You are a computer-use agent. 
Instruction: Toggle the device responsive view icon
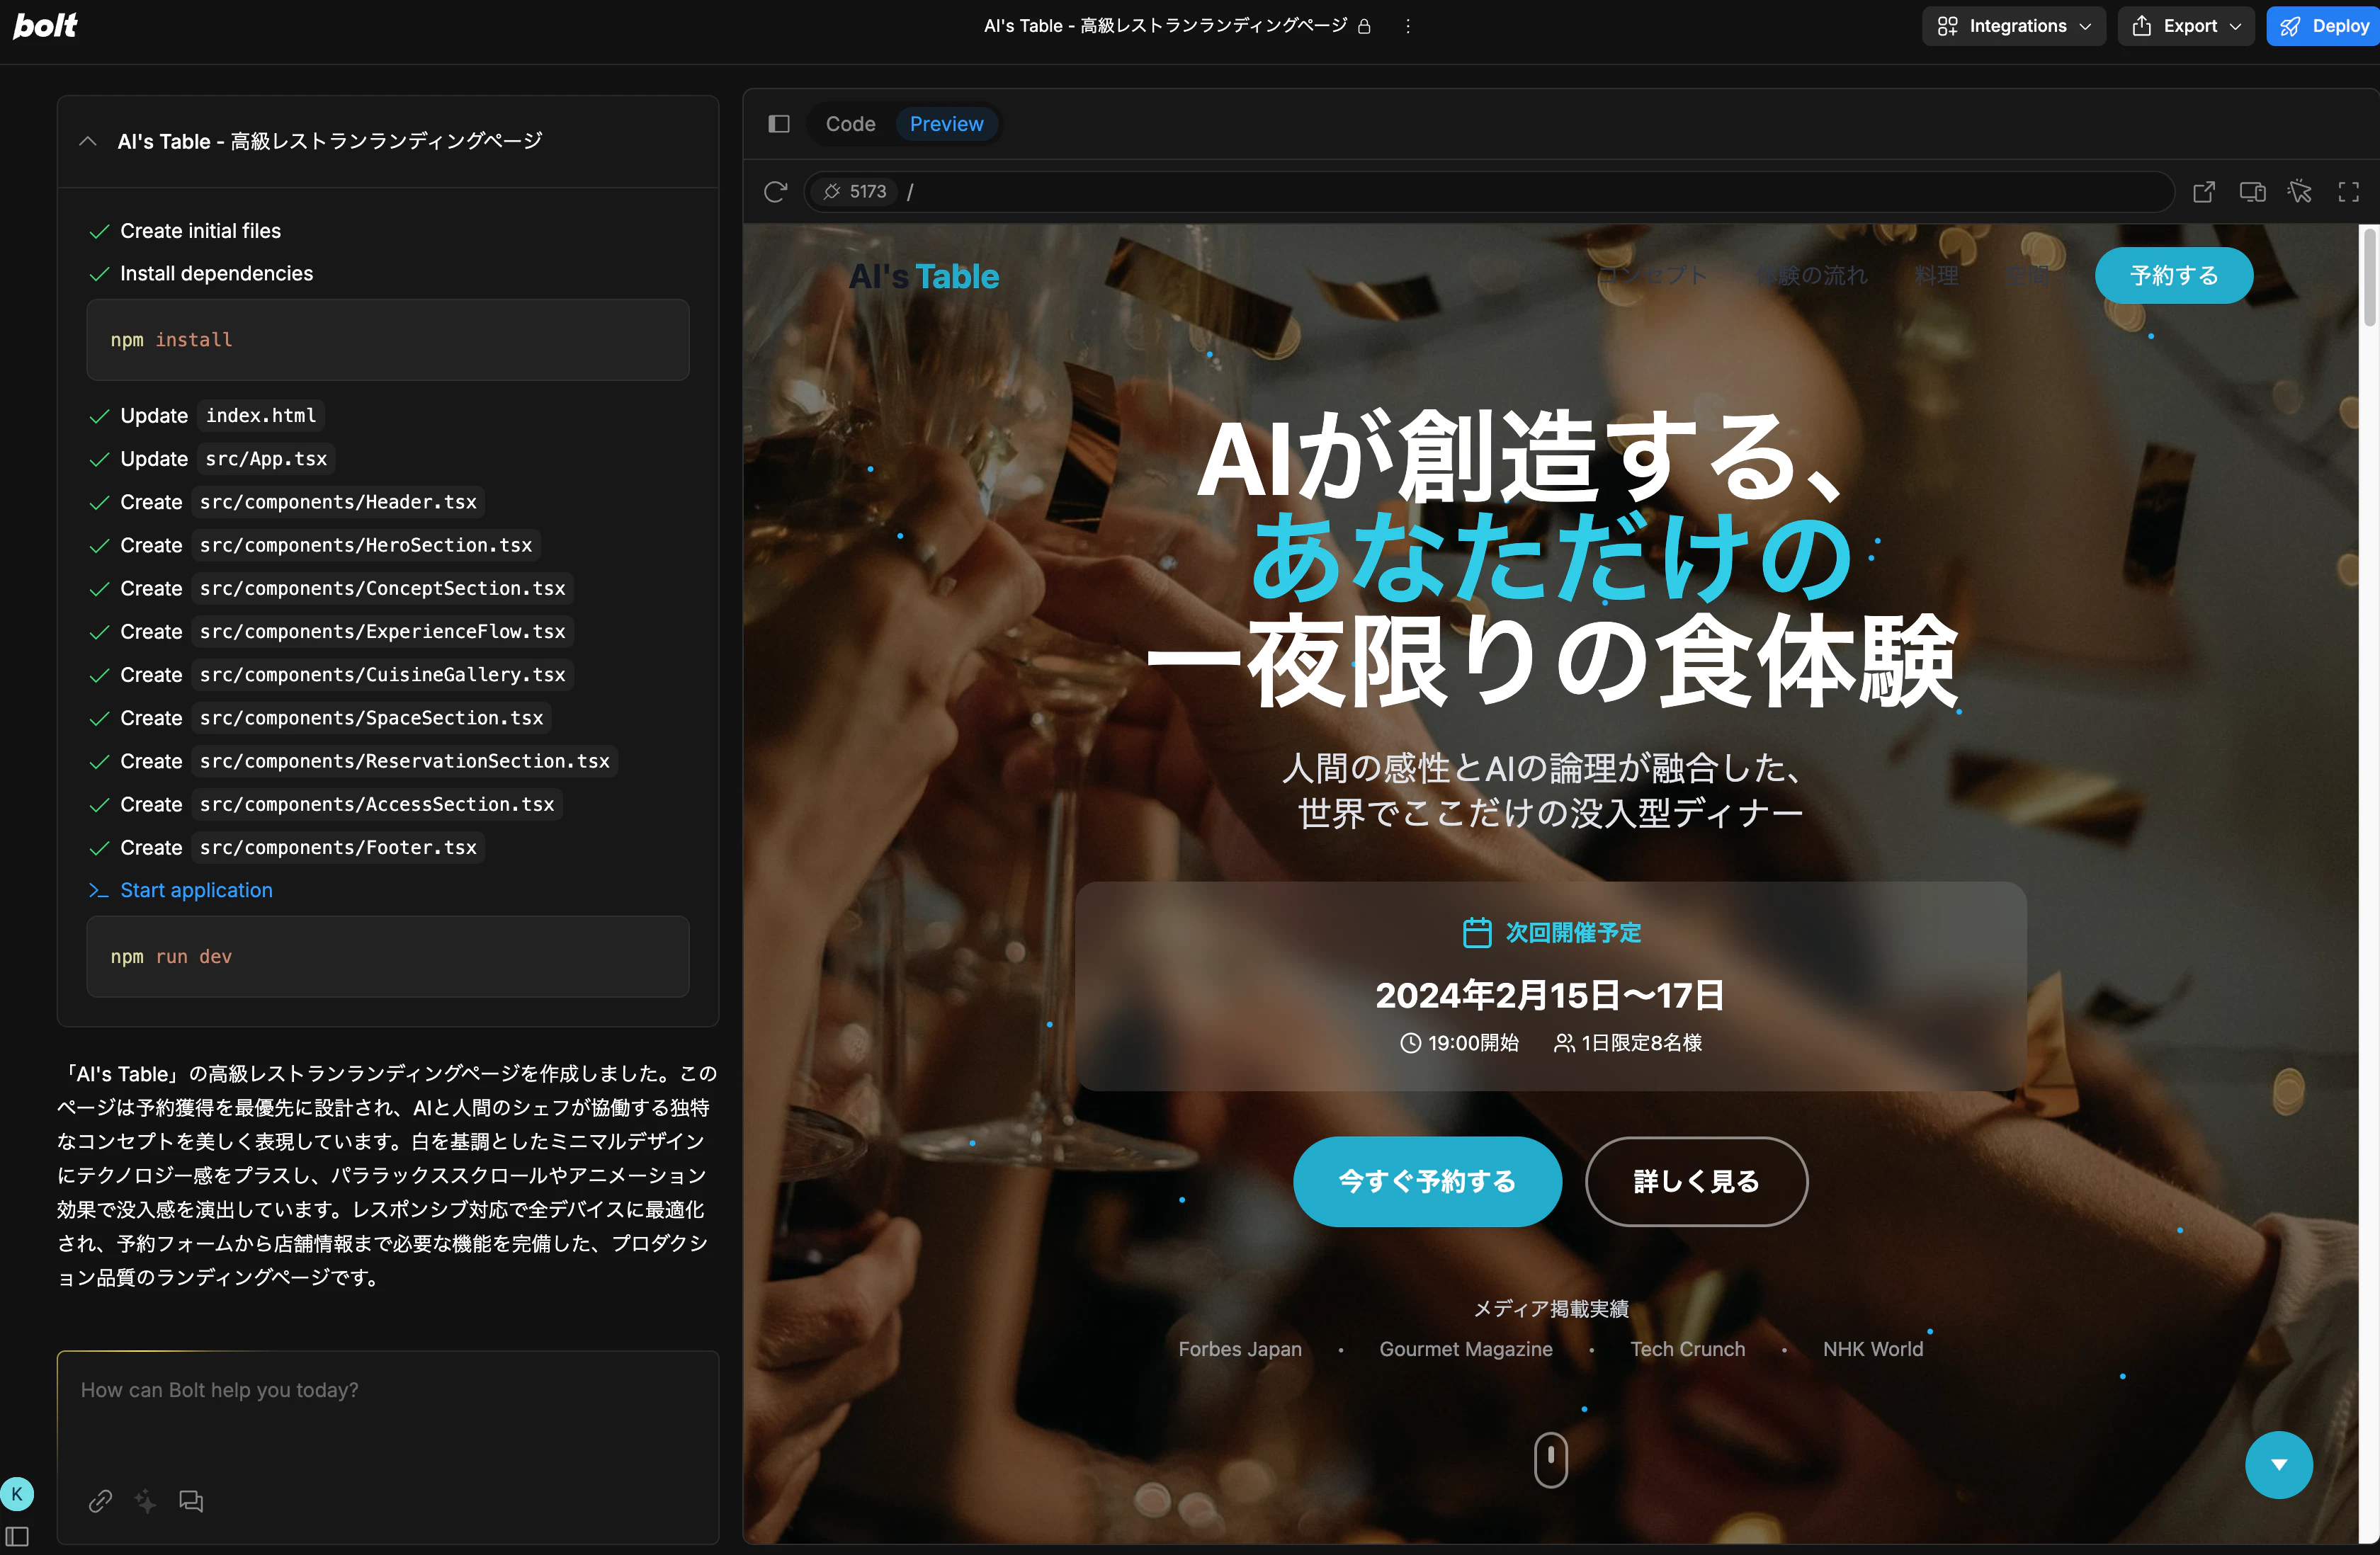pos(2252,192)
